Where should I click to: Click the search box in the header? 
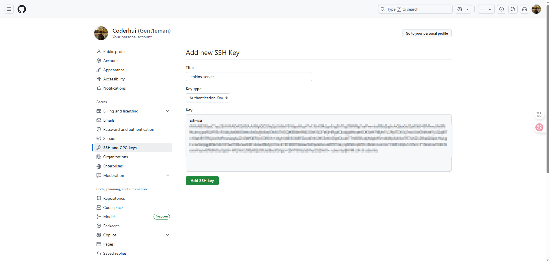pyautogui.click(x=415, y=9)
